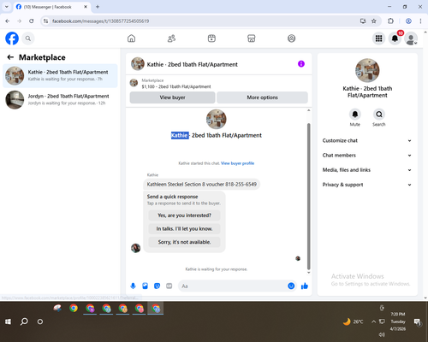Open the View buyer profile link
Image resolution: width=428 pixels, height=342 pixels.
pos(237,163)
